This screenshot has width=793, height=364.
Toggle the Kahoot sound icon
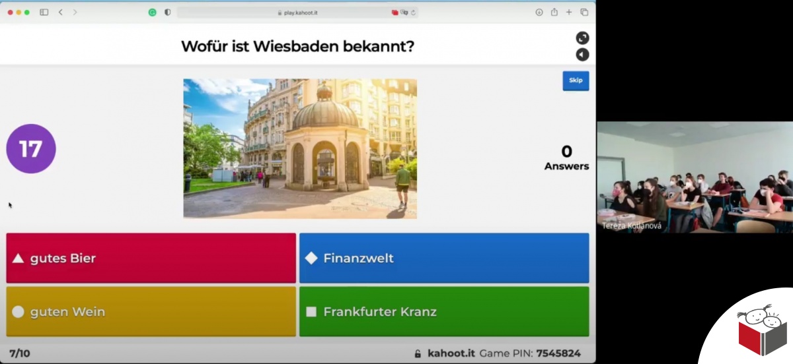click(x=582, y=55)
